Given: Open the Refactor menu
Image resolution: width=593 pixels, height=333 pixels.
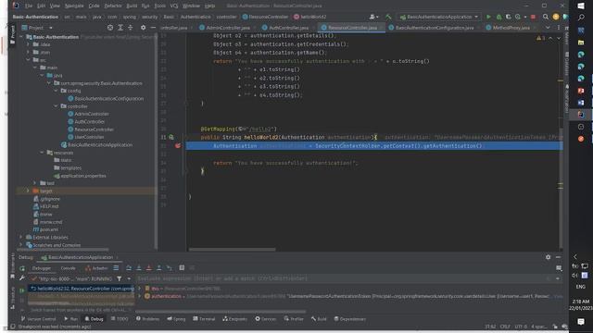Looking at the screenshot, I should coord(113,6).
